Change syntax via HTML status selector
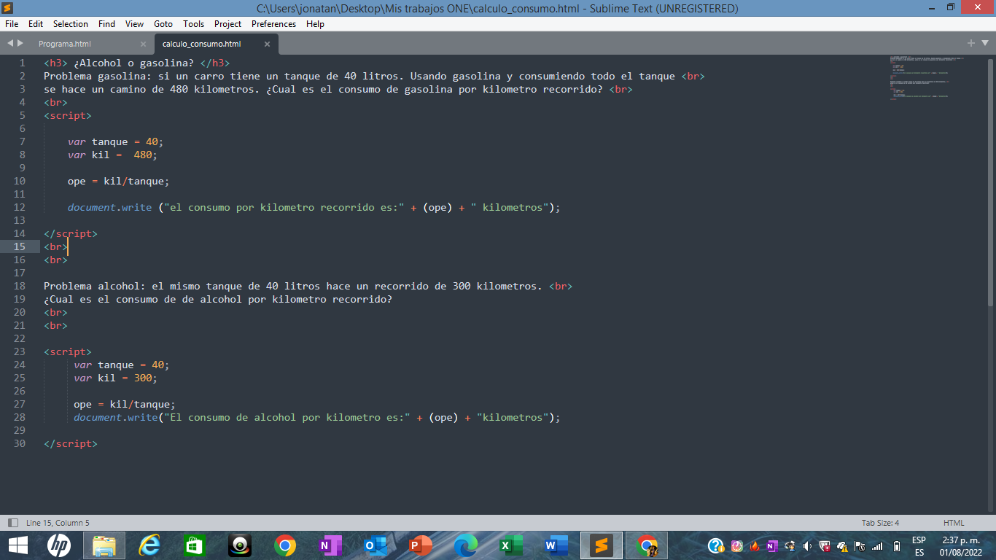The image size is (996, 560). tap(954, 523)
